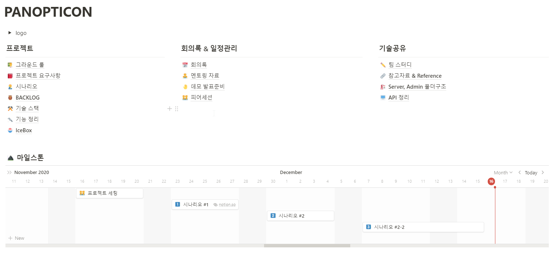The image size is (555, 255).
Task: Click the owl icon next to BACKLOG
Action: tap(10, 97)
